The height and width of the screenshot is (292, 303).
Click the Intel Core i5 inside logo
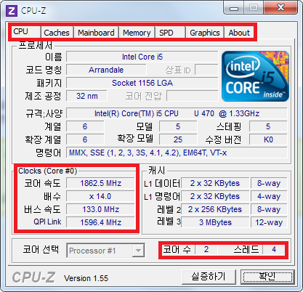pyautogui.click(x=255, y=76)
